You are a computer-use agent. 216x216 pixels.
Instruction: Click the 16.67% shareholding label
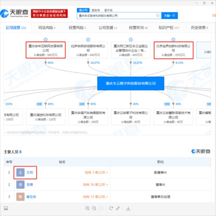coord(138,63)
